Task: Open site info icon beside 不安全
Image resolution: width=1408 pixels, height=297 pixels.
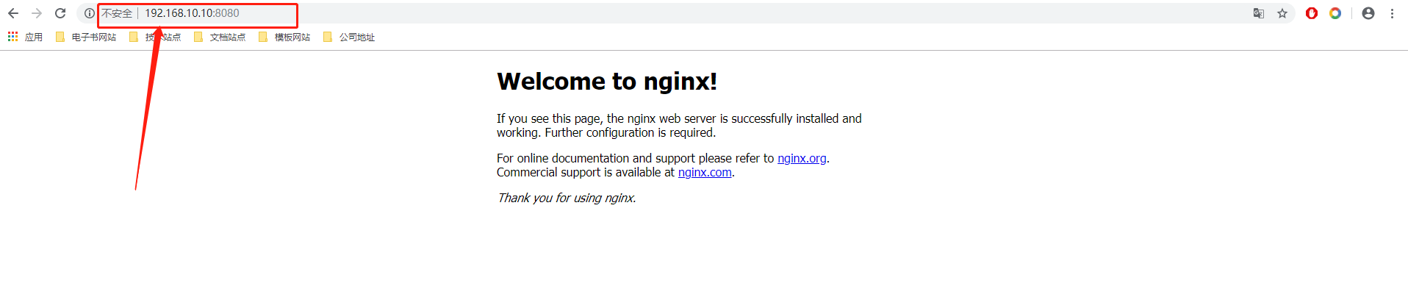Action: point(90,13)
